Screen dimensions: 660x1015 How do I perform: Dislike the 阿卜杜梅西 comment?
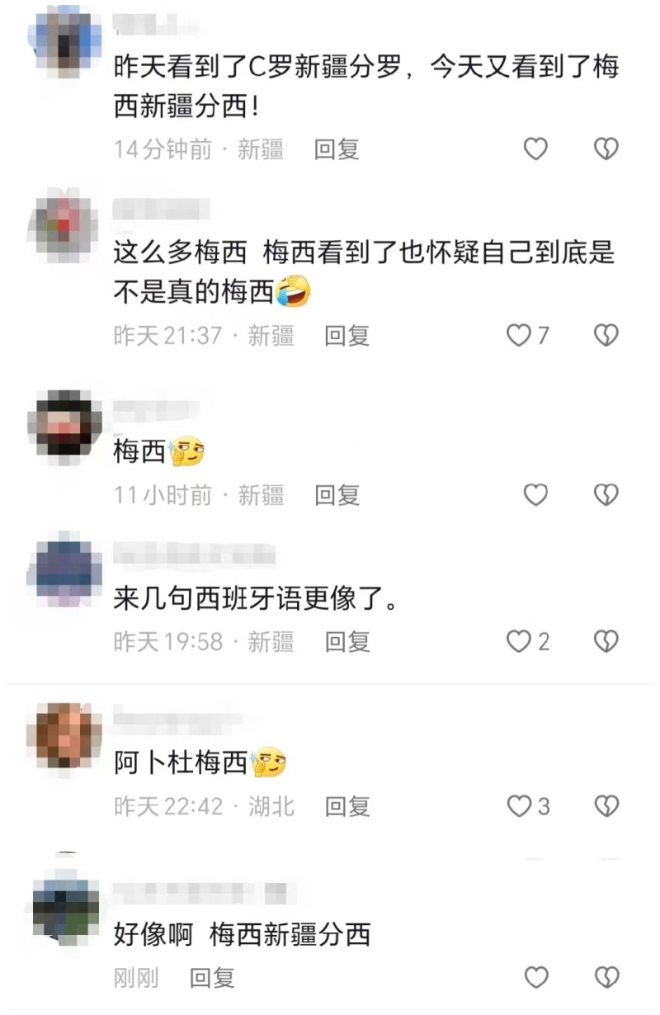click(x=606, y=806)
